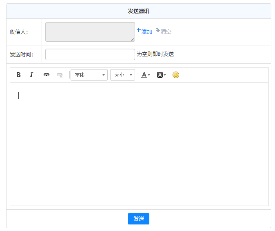This screenshot has height=231, width=275.
Task: Open the emoji smiley picker
Action: coord(175,75)
